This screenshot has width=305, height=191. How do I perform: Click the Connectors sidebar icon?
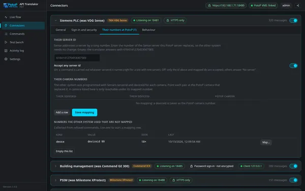tap(6, 25)
